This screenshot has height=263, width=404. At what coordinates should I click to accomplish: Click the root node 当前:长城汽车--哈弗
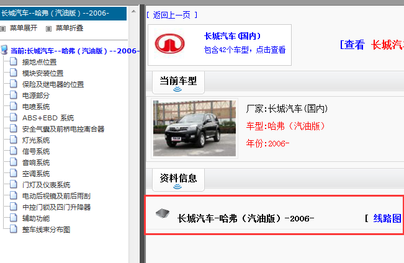tap(74, 51)
